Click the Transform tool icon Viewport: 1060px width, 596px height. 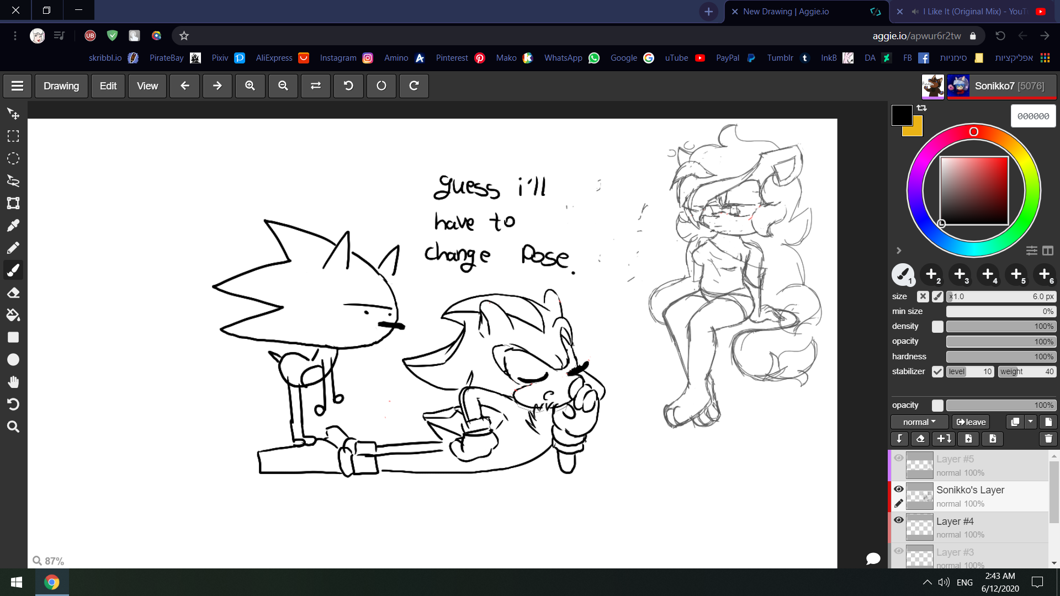point(13,203)
